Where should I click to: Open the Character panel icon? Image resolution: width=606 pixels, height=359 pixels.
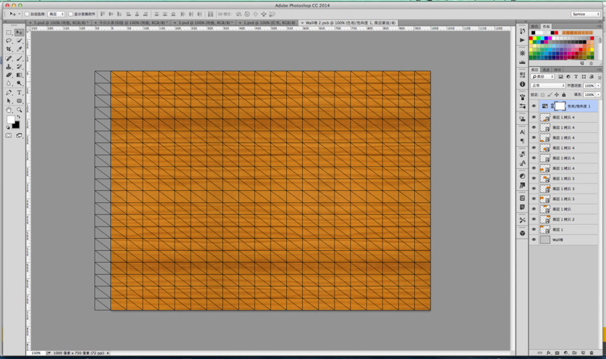pos(523,132)
